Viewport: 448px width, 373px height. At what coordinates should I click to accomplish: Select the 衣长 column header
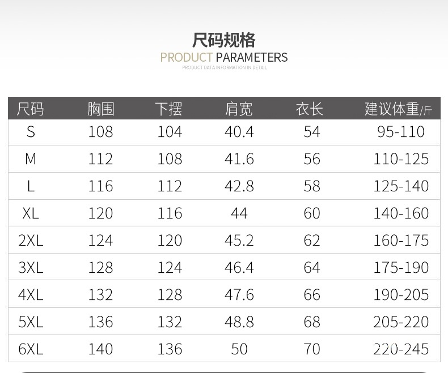310,109
